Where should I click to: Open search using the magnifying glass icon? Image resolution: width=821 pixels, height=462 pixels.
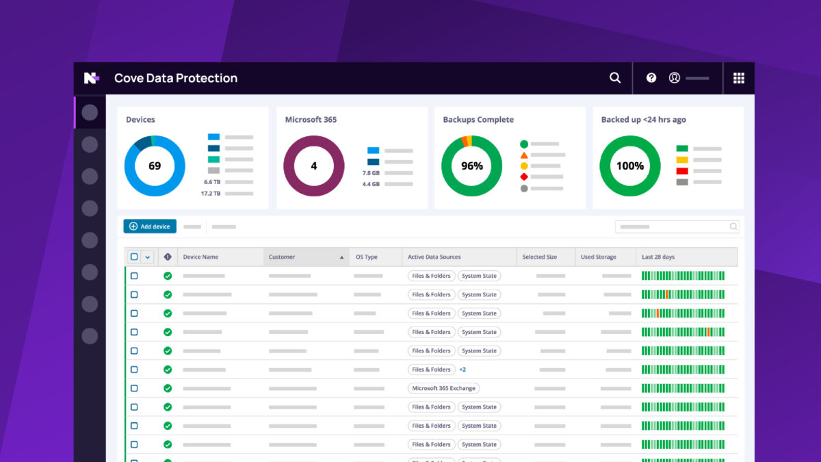tap(614, 77)
